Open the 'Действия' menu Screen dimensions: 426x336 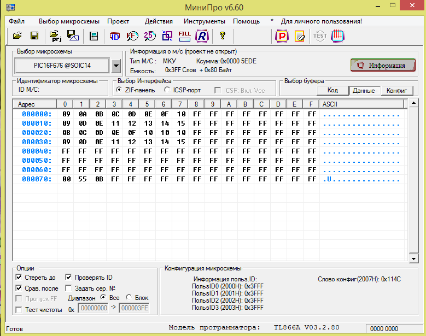point(159,21)
